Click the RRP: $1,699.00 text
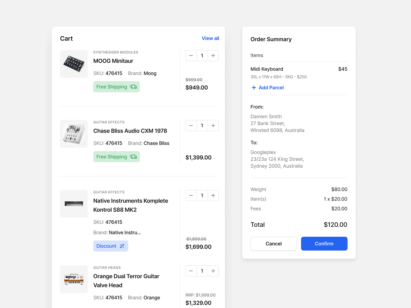The width and height of the screenshot is (411, 308). 200,295
